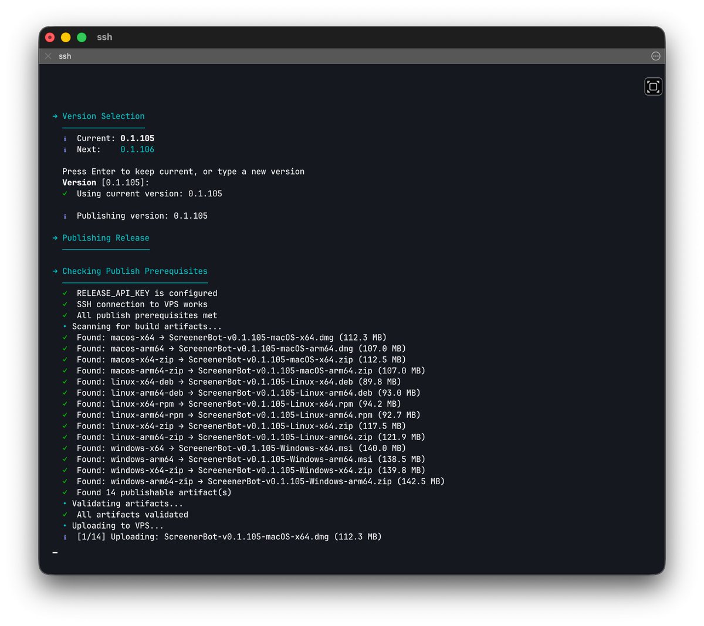The image size is (704, 626).
Task: Open the tab options ellipsis icon
Action: pyautogui.click(x=655, y=56)
